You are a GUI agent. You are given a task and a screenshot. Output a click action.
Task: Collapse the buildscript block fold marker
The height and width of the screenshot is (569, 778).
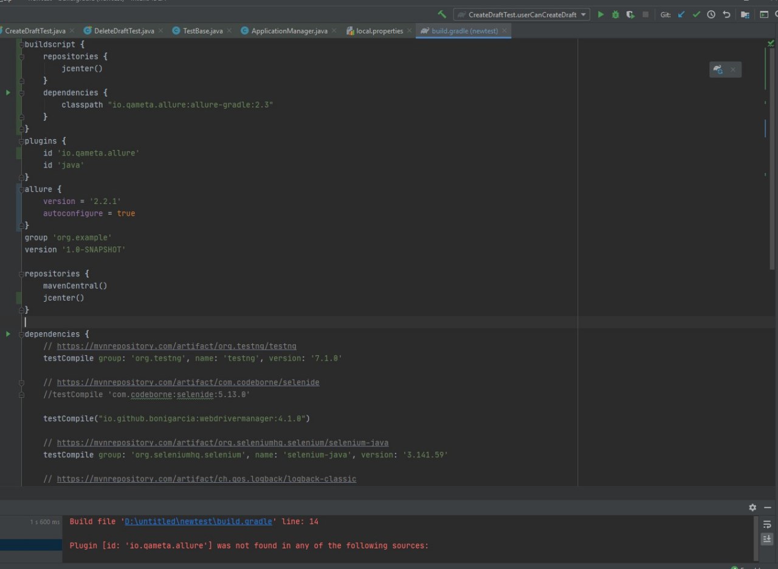[x=21, y=44]
